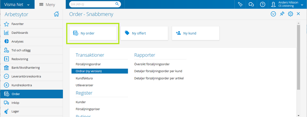307x117 pixels.
Task: Expand the Visma Net dropdown
Action: click(x=17, y=5)
